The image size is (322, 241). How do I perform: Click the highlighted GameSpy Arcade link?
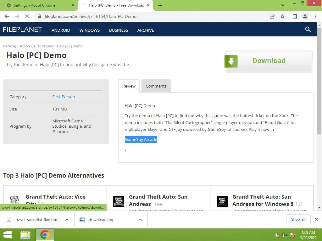141,139
